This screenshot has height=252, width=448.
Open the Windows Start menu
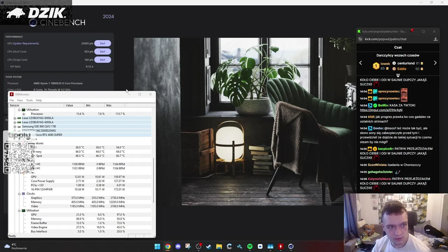157,246
